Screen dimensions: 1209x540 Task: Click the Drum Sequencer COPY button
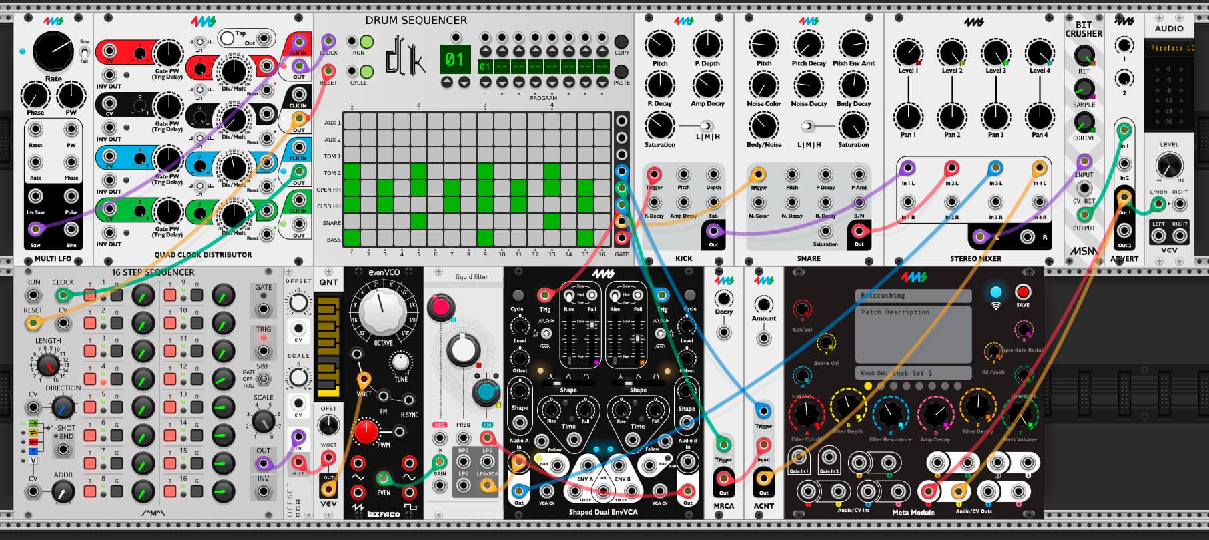click(621, 41)
